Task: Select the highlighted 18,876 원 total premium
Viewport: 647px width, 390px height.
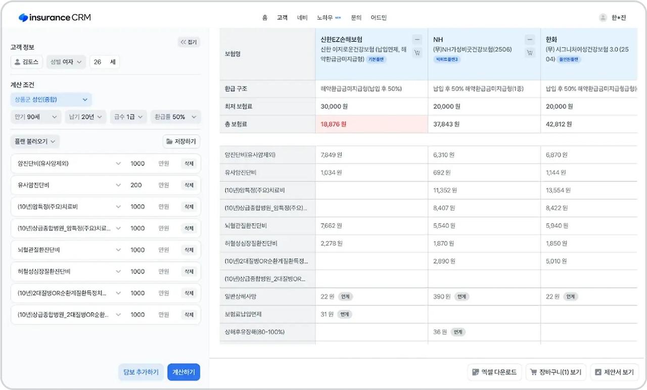Action: [372, 124]
